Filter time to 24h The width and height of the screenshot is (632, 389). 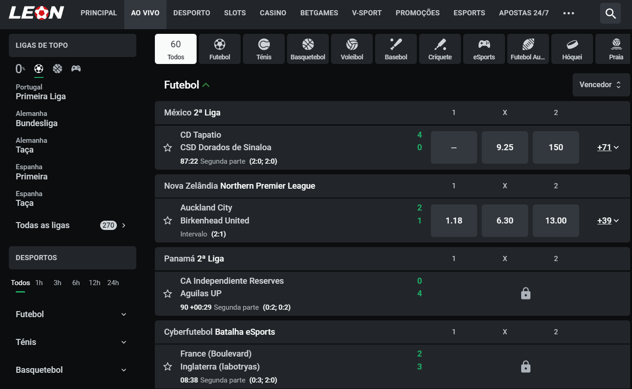[x=113, y=283]
